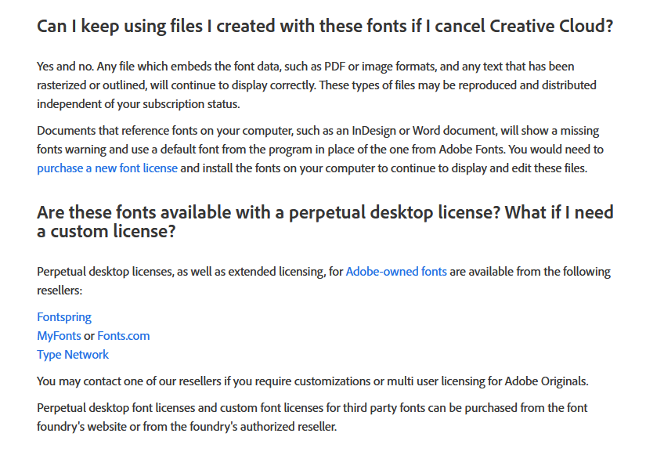
Task: Visit the Fontspring reseller link
Action: [x=64, y=316]
